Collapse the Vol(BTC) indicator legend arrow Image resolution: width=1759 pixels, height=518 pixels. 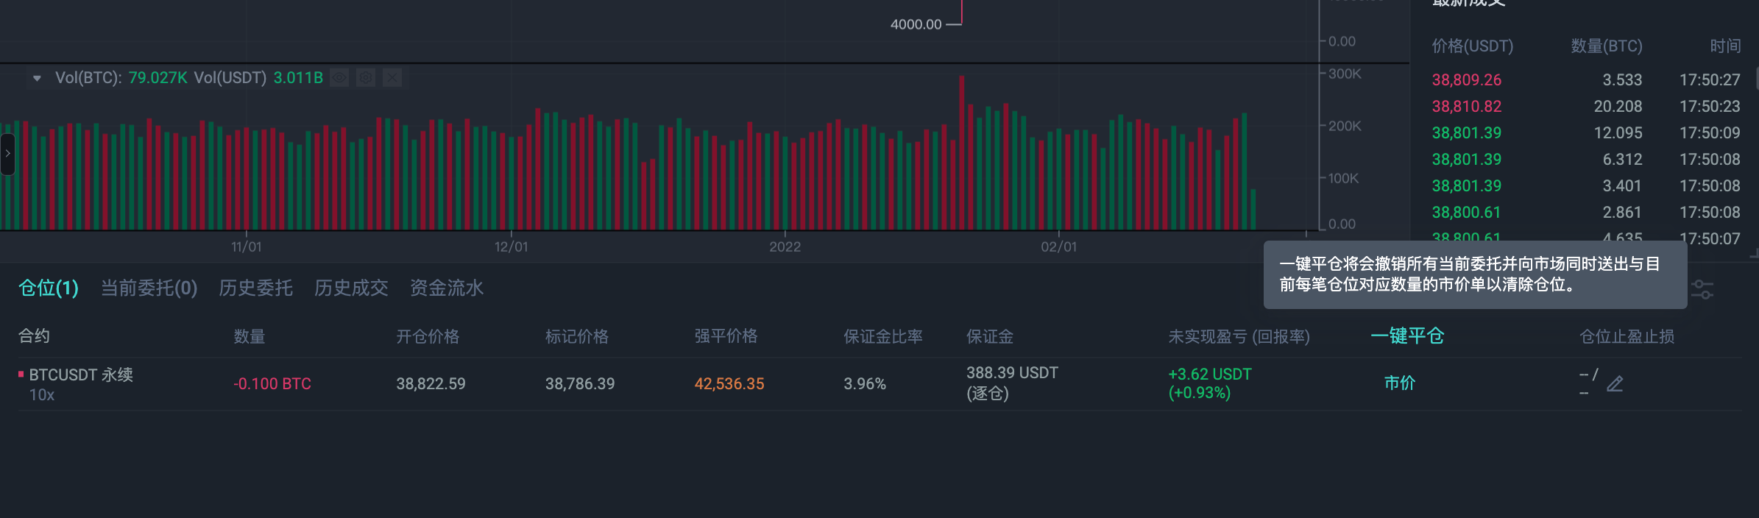tap(37, 78)
